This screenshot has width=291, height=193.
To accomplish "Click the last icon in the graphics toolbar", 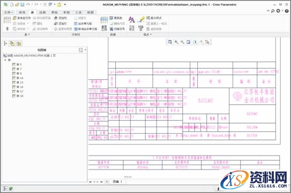I will [x=207, y=42].
